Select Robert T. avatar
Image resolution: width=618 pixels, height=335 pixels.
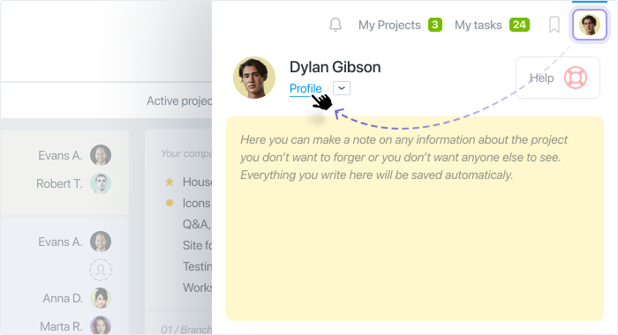pos(101,183)
